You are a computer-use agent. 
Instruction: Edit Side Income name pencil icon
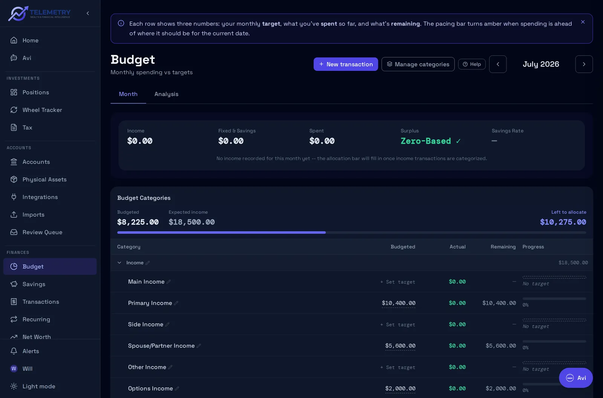[167, 325]
